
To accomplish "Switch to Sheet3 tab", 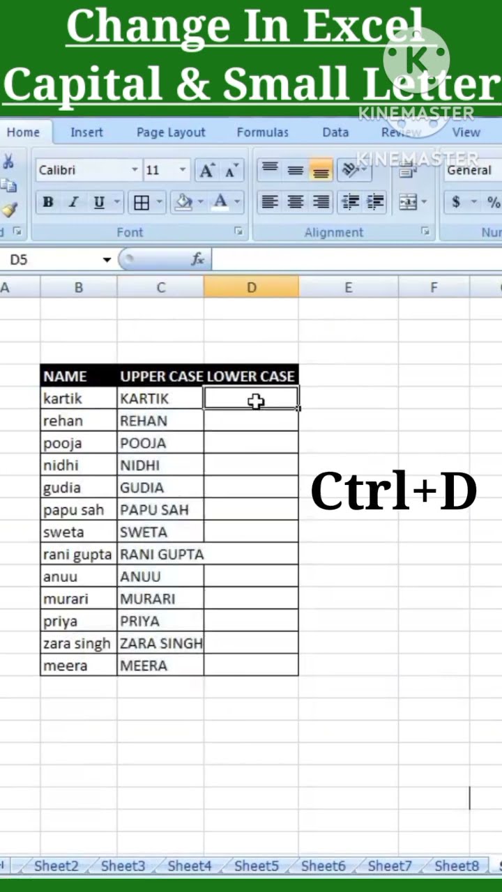I will pos(123,866).
